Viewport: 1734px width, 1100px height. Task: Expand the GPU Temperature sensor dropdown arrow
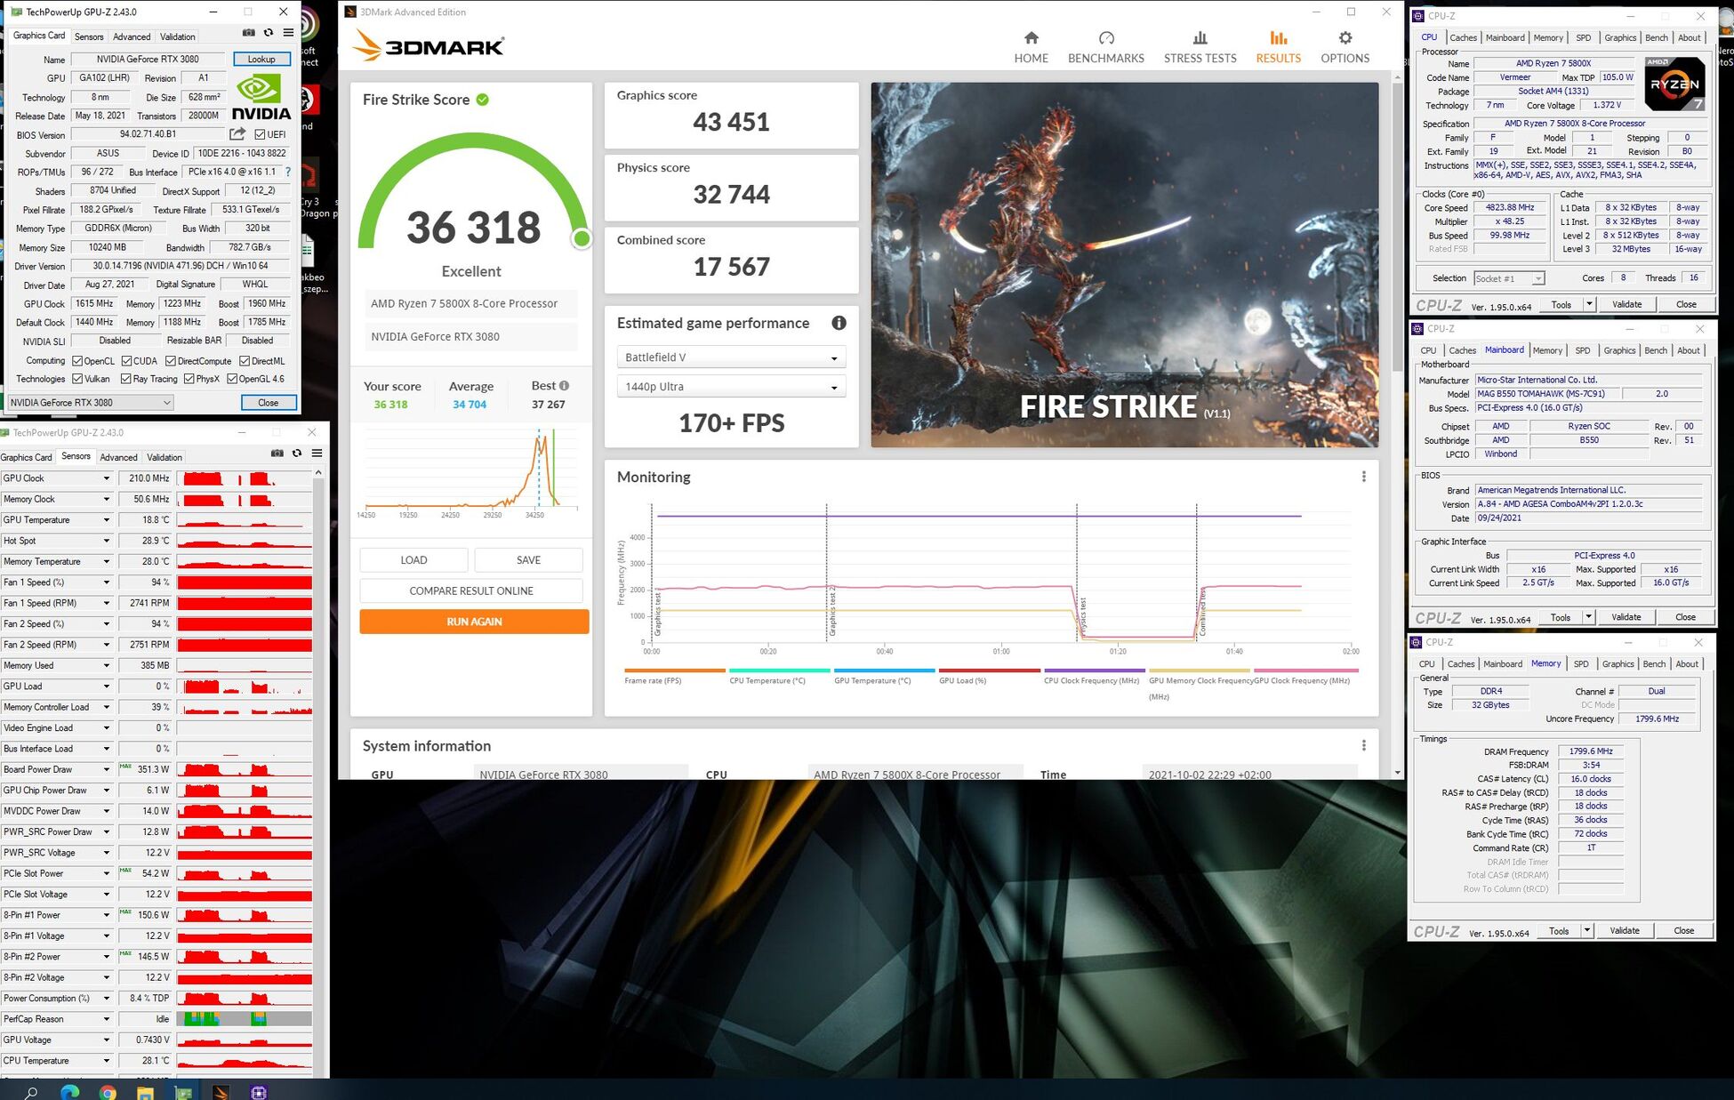107,520
